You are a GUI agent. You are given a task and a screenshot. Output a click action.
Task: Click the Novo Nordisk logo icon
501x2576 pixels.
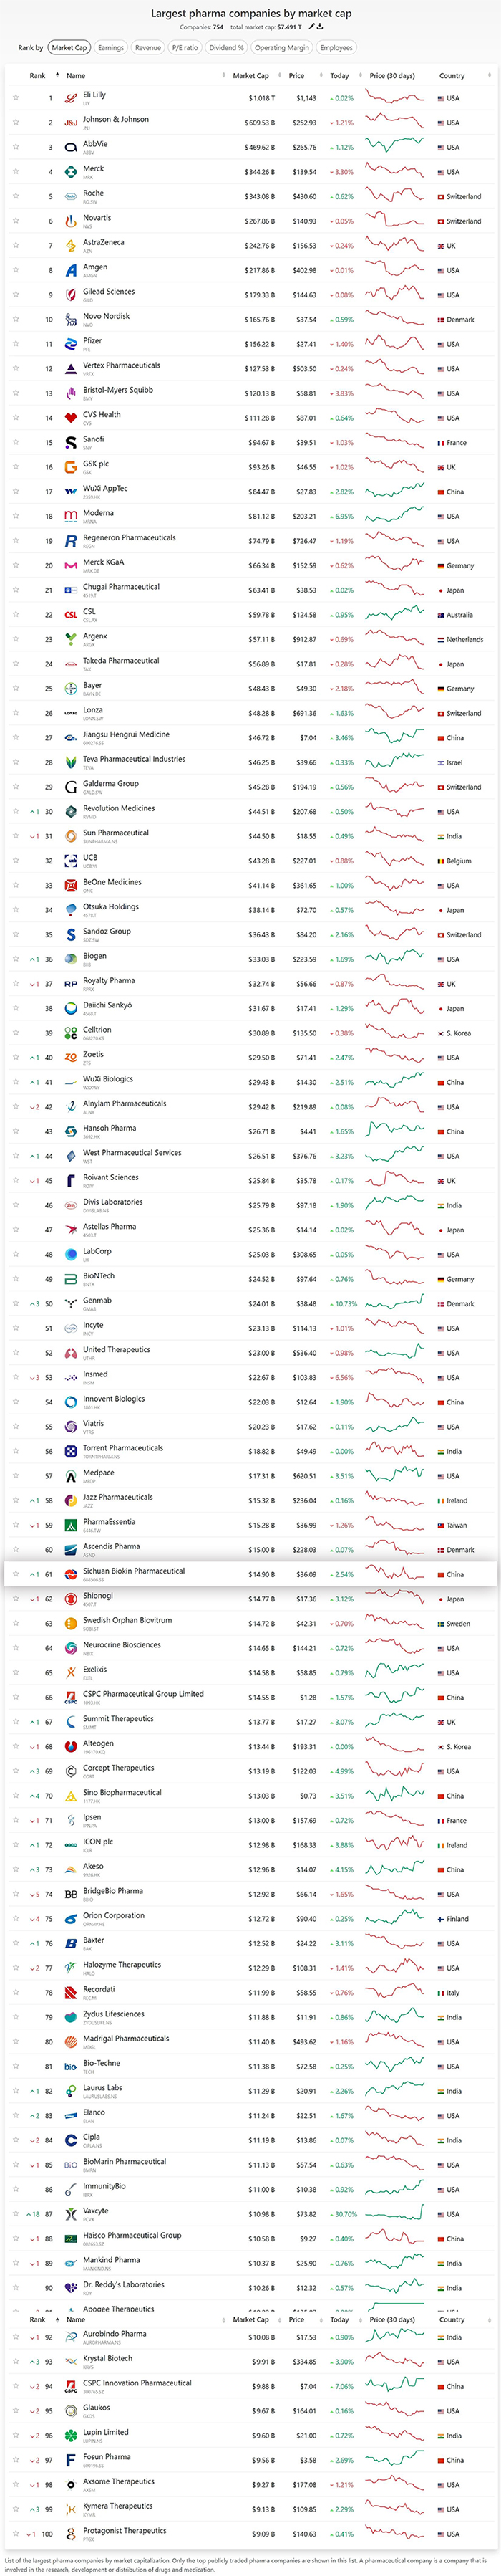pos(71,320)
